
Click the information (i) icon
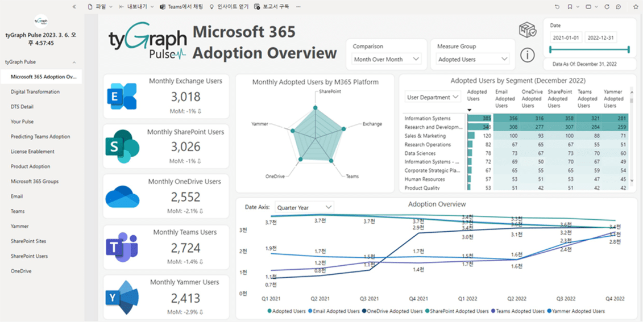coord(528,55)
